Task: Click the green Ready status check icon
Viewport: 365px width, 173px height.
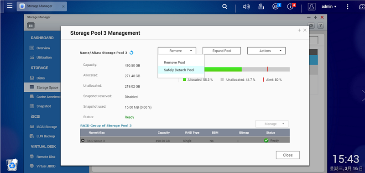Action: click(266, 141)
